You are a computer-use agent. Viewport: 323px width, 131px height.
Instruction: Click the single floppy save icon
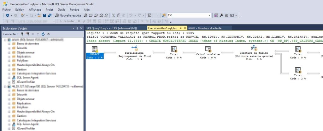[44, 15]
